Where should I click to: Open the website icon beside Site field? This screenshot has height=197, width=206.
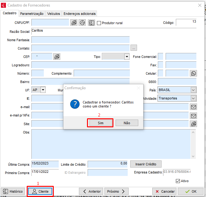(x=193, y=124)
